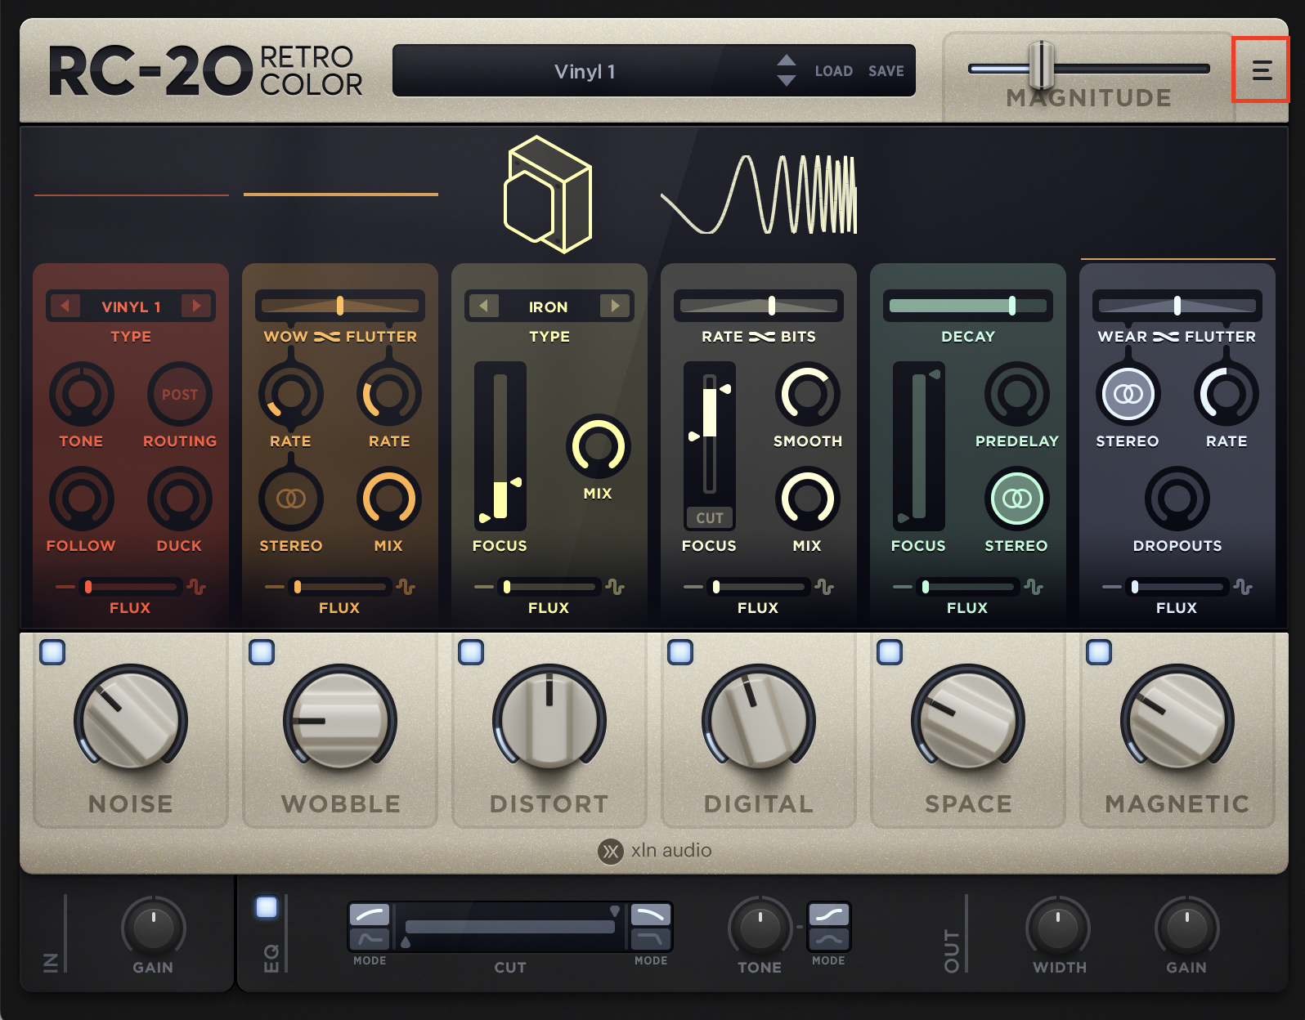The height and width of the screenshot is (1020, 1305).
Task: Toggle the Space STEREO button
Action: 1016,499
